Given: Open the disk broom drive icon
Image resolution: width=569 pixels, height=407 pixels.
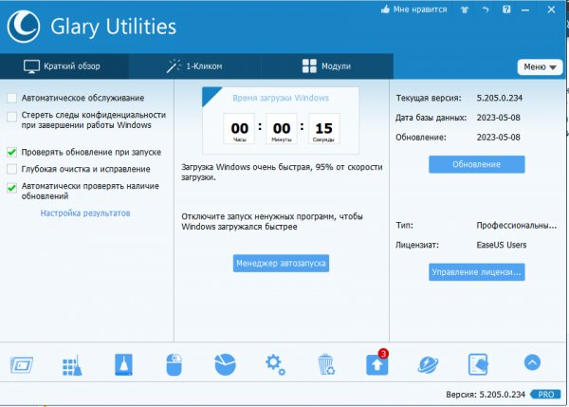Looking at the screenshot, I should pyautogui.click(x=123, y=364).
